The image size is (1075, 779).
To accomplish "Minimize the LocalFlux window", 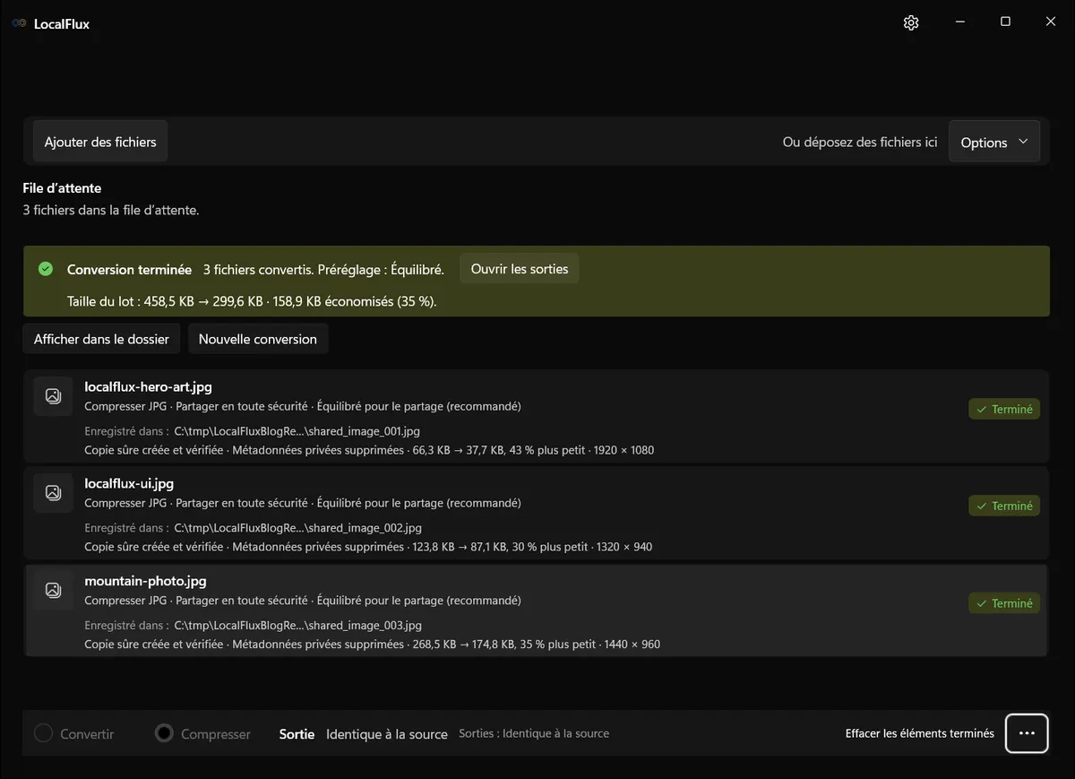I will (959, 22).
